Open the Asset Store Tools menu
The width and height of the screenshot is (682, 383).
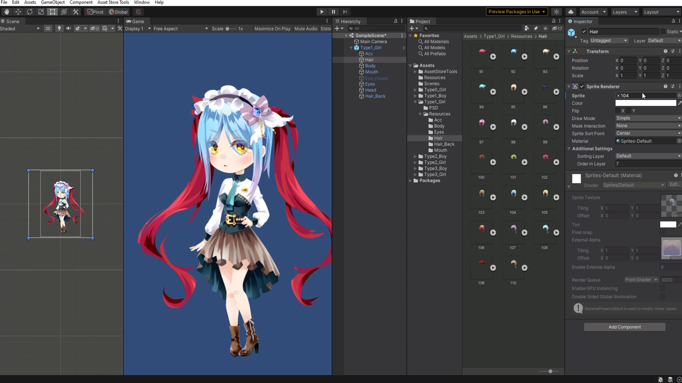coord(113,3)
